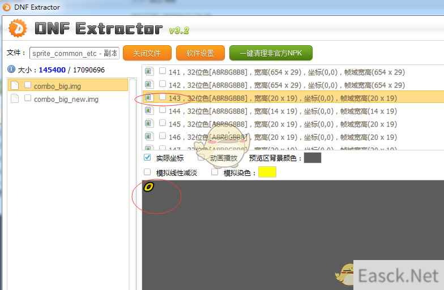Screen dimensions: 444x290
Task: Click the yellow 0 sprite in preview
Action: (x=148, y=187)
